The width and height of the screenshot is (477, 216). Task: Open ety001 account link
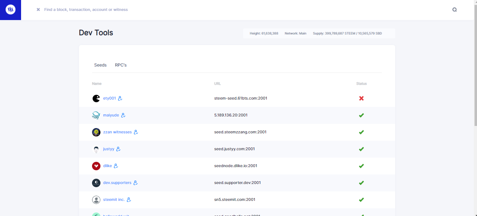(x=110, y=99)
